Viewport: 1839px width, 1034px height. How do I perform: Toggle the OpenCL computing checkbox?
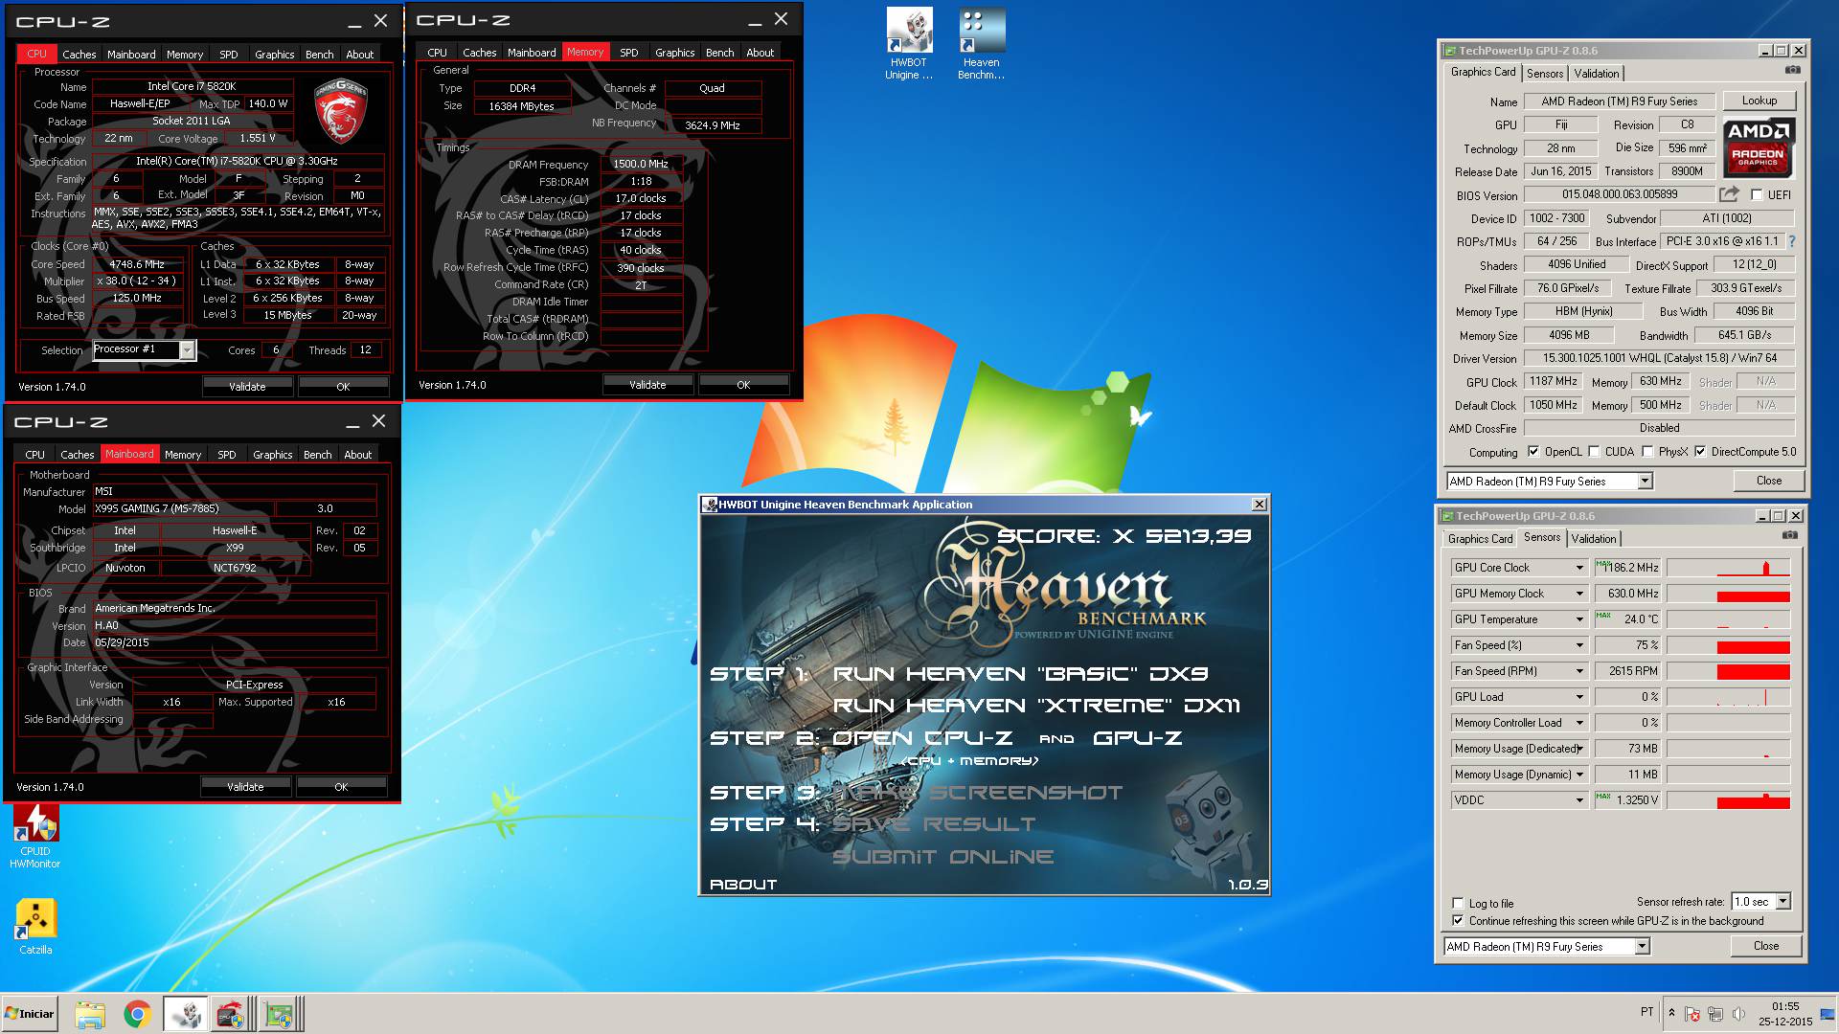(x=1533, y=452)
